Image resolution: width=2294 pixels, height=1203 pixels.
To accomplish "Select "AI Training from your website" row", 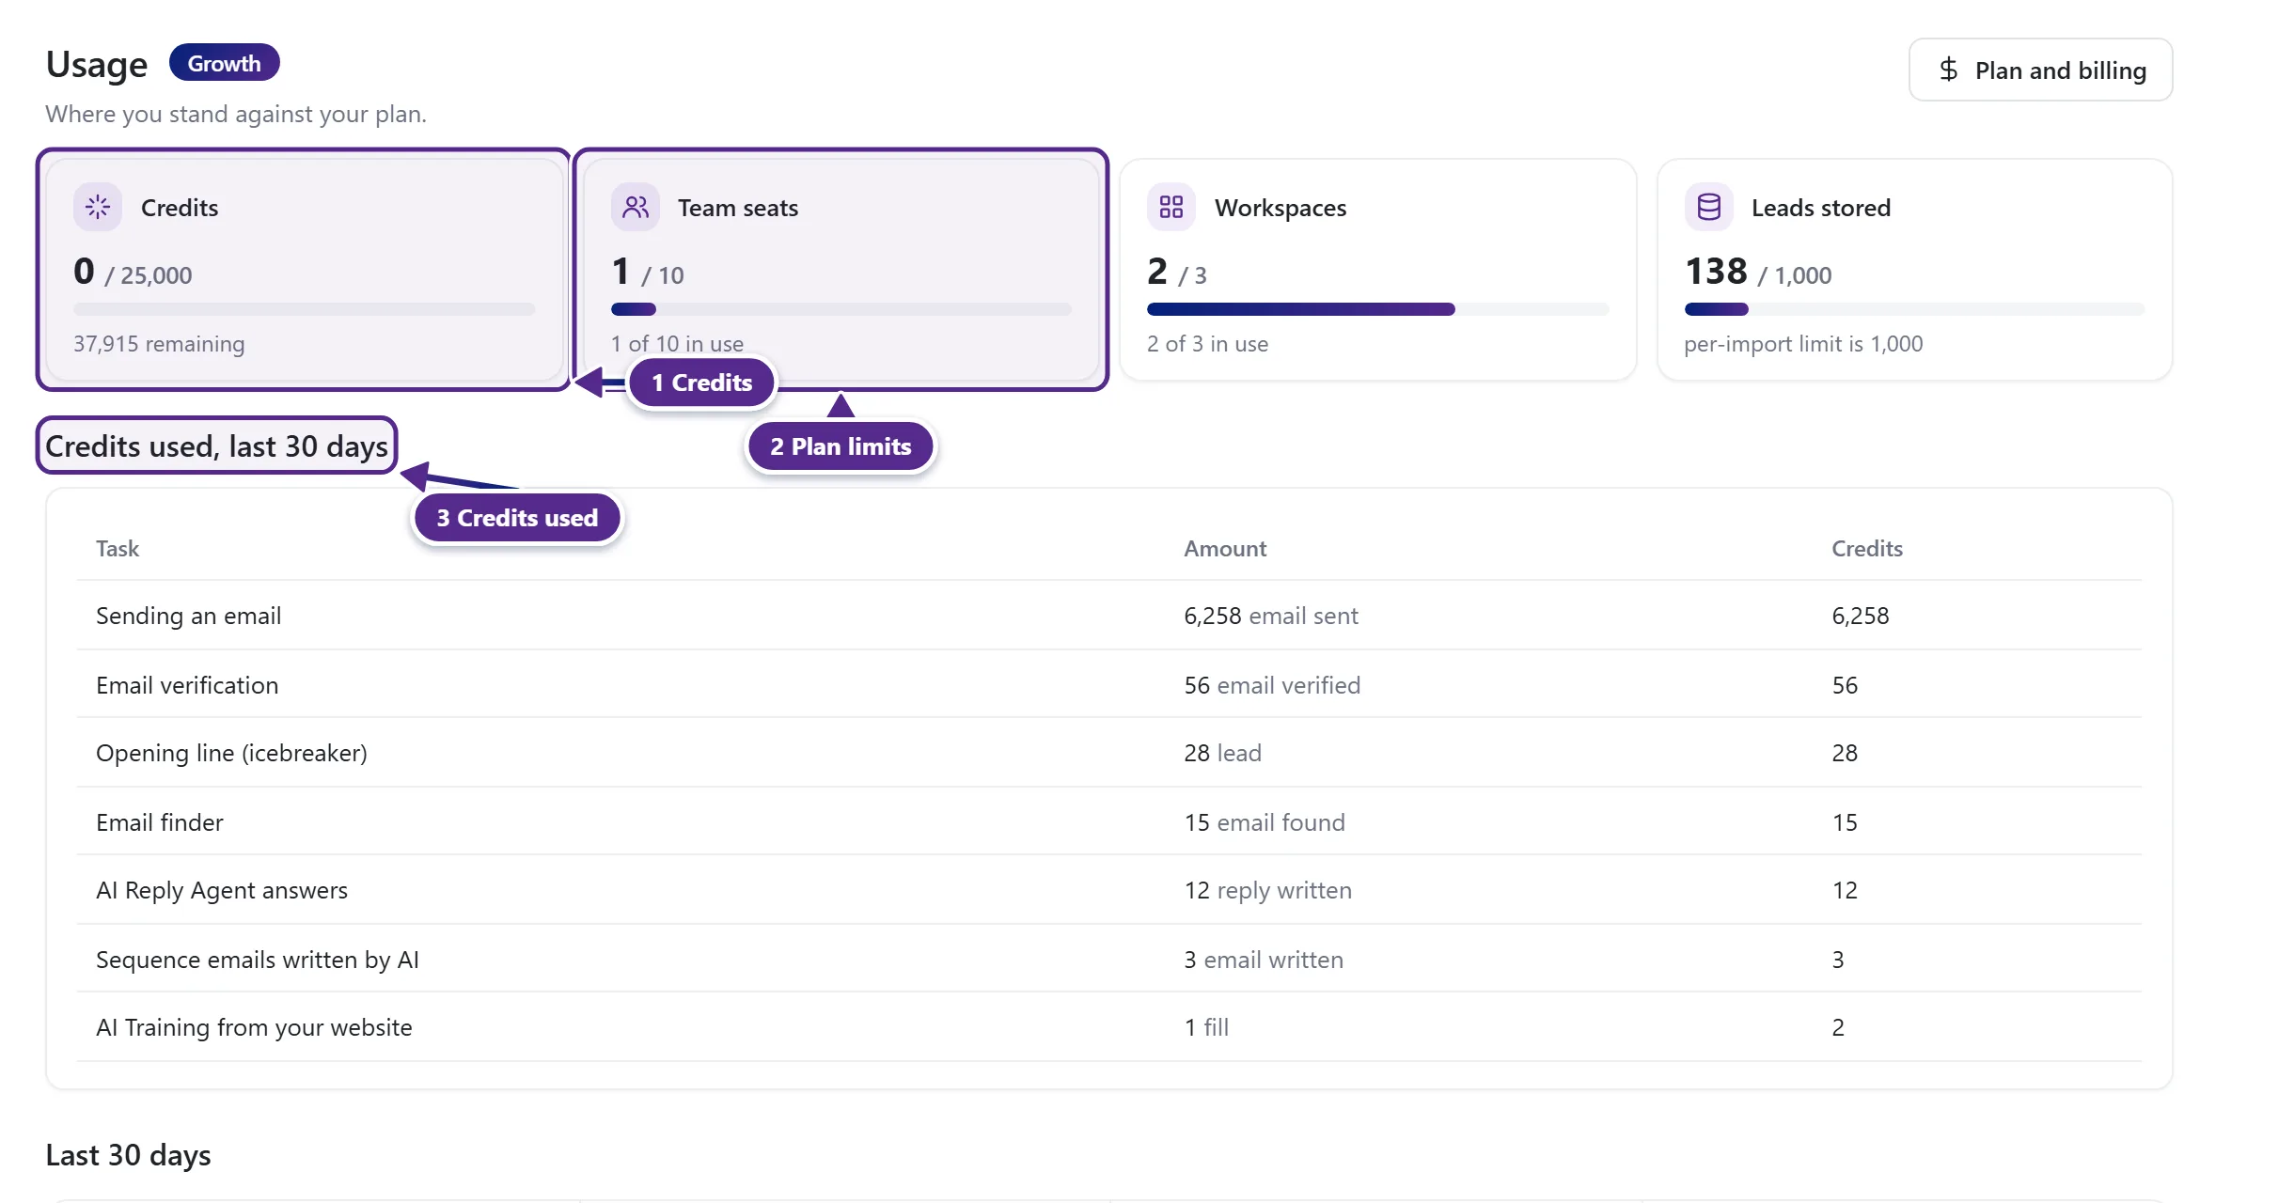I will [1109, 1027].
